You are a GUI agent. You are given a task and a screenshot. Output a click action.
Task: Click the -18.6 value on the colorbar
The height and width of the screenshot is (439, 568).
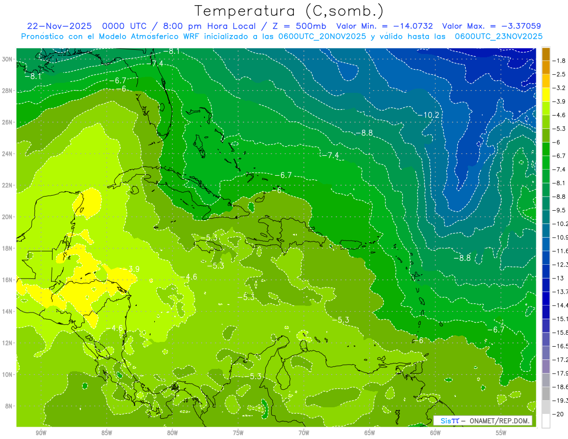pyautogui.click(x=560, y=387)
